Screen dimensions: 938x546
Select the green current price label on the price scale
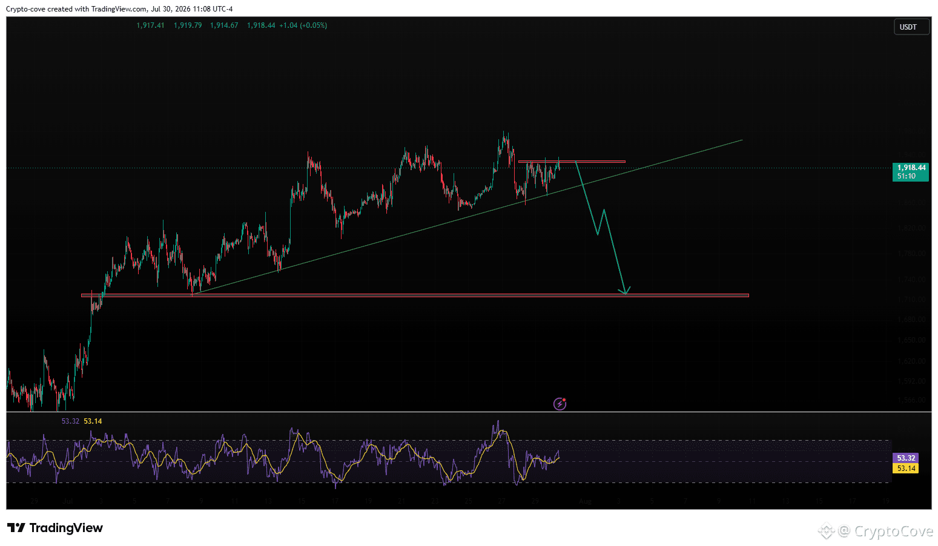911,172
